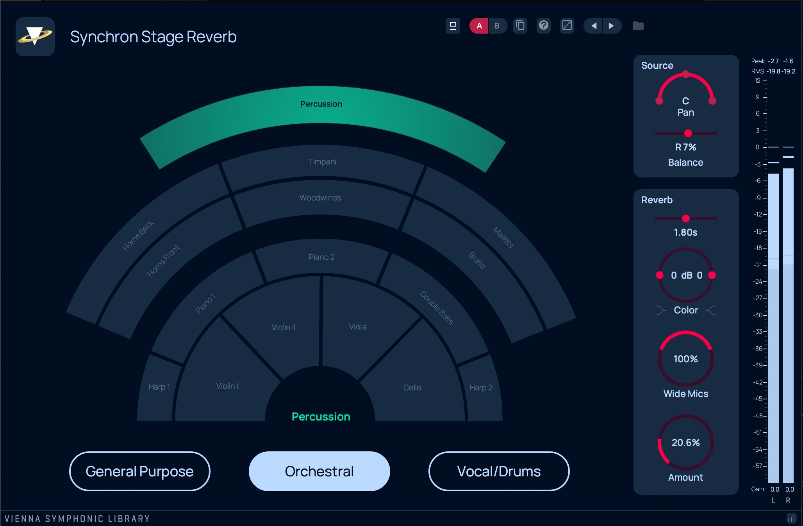Select the Vocal/Drums preset category

tap(499, 471)
